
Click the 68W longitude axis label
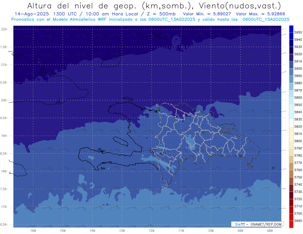270,231
